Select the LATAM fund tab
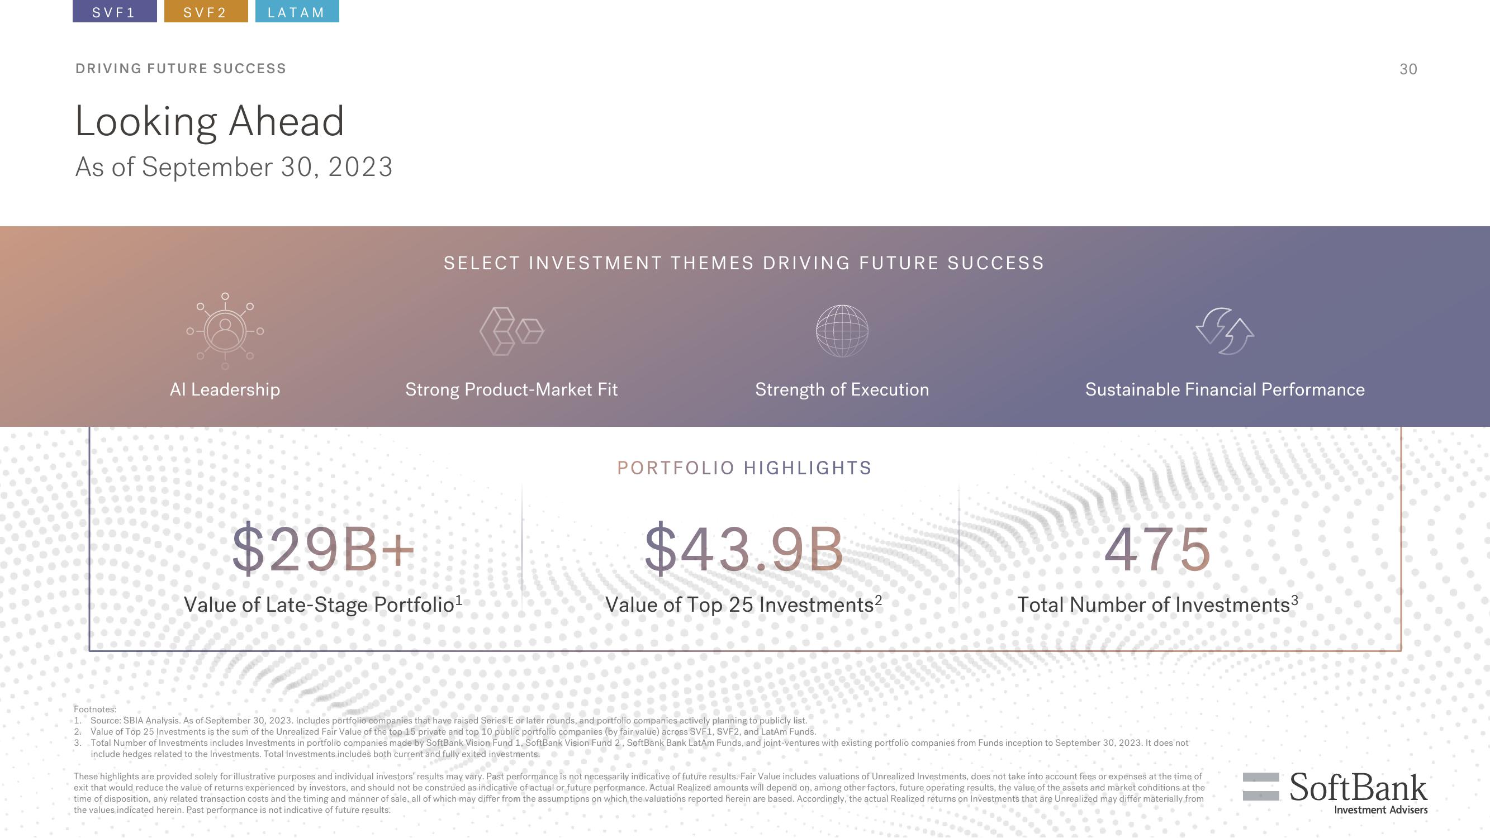Image resolution: width=1490 pixels, height=838 pixels. click(296, 11)
